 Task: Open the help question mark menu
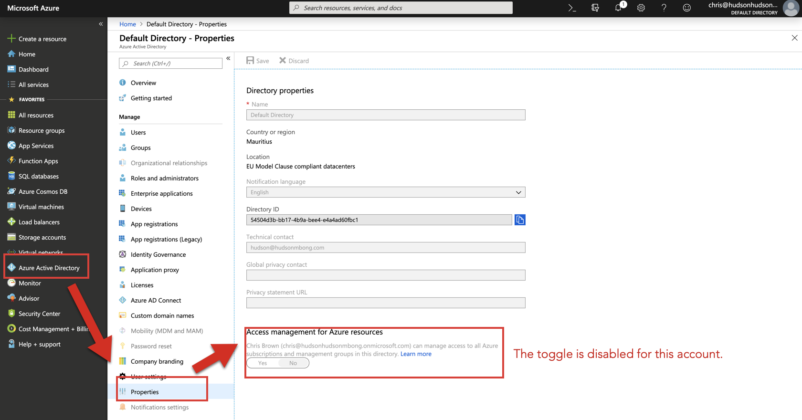pos(664,8)
